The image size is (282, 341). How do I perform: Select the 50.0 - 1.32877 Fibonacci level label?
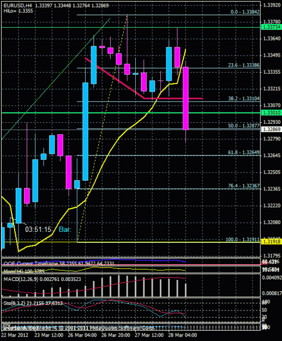tap(244, 125)
